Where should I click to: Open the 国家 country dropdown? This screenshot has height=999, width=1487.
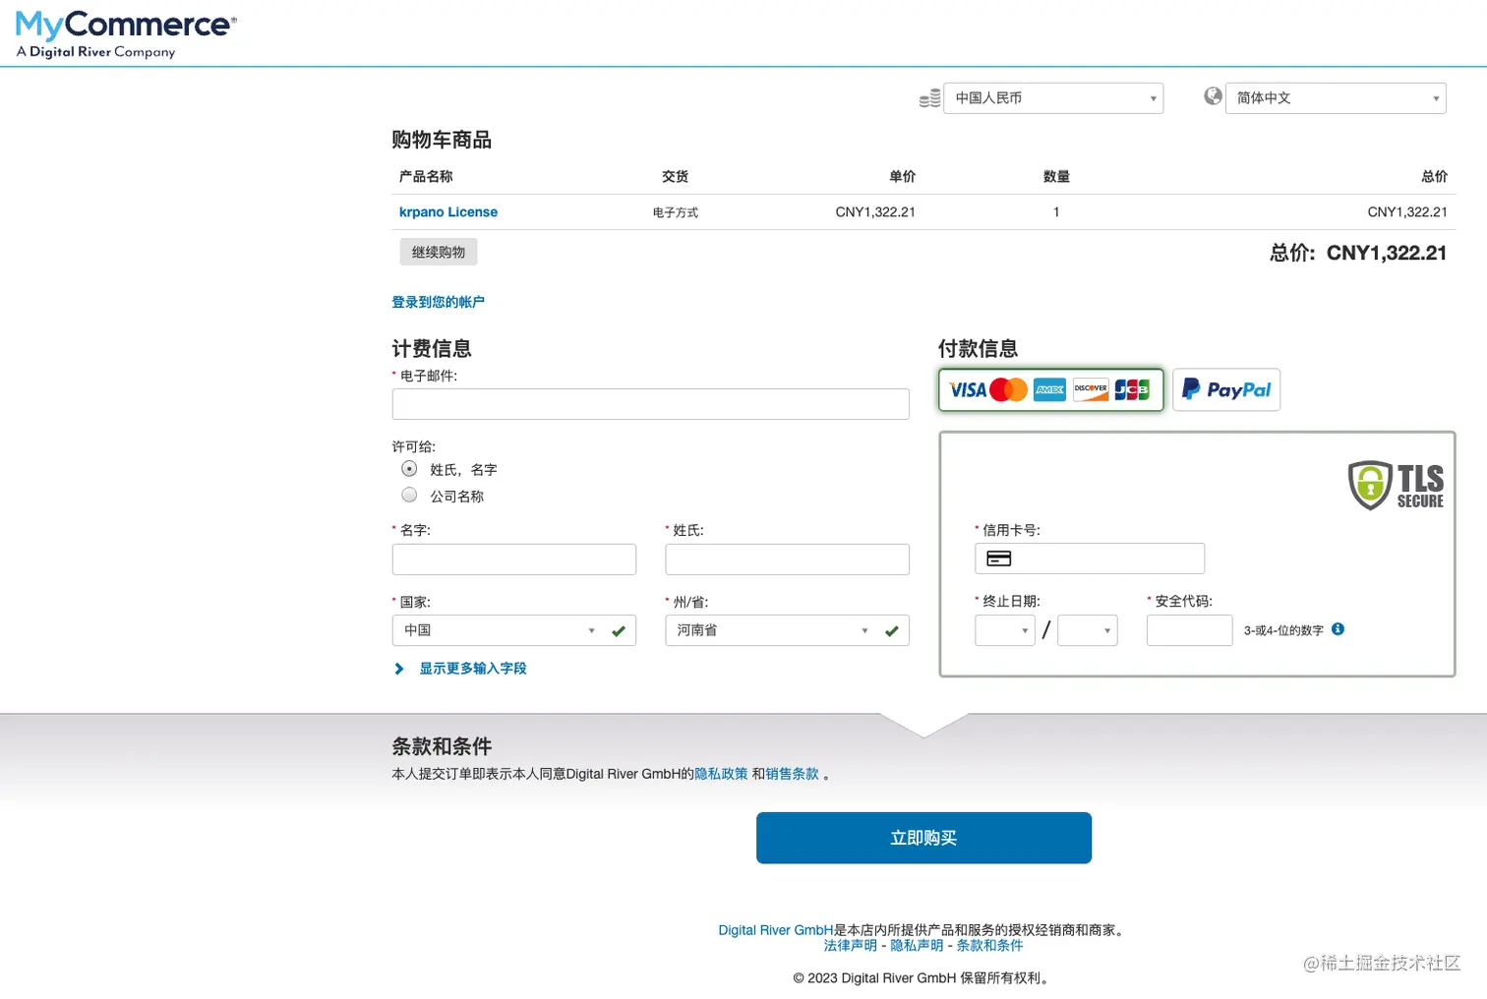point(514,630)
